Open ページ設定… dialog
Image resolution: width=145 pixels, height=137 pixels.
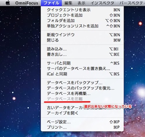[82, 122]
